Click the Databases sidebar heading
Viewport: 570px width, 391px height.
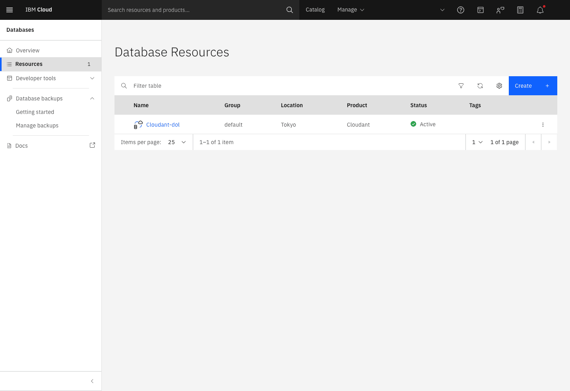pyautogui.click(x=20, y=30)
